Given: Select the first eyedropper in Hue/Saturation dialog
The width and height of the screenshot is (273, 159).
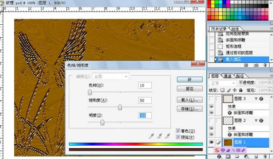Looking at the screenshot, I should (152, 136).
